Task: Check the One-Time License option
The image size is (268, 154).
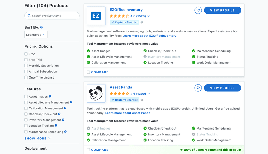Action: tap(26, 78)
